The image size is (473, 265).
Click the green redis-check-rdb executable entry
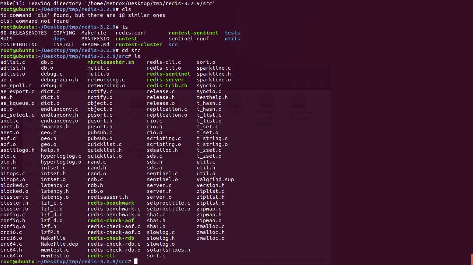click(x=111, y=238)
